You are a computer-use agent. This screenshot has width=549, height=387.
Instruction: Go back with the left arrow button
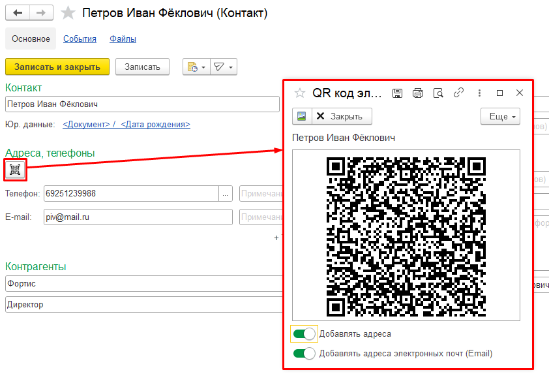coord(18,13)
